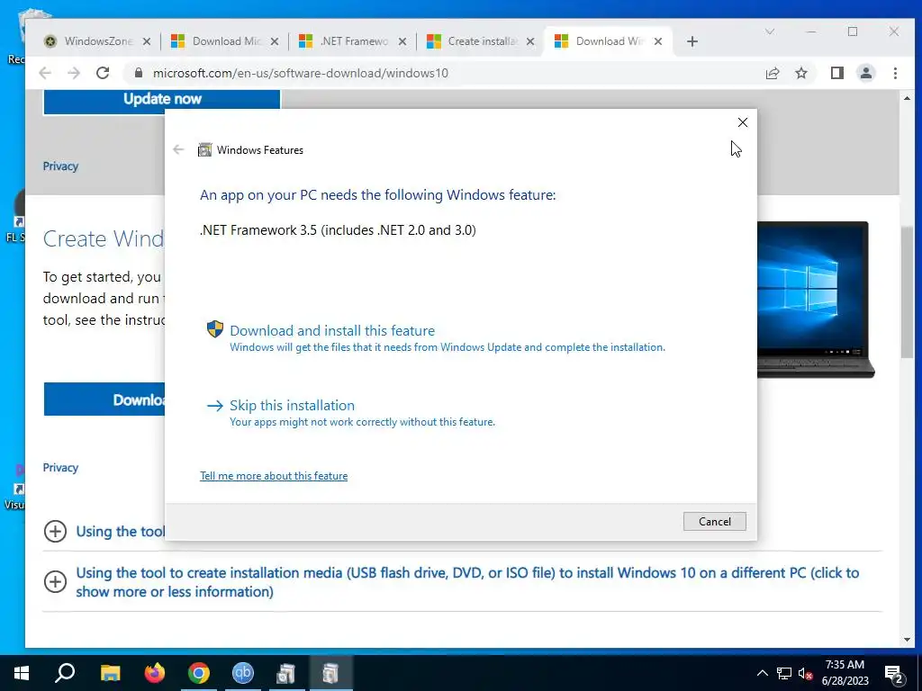
Task: Click Download and install this feature
Action: (332, 331)
